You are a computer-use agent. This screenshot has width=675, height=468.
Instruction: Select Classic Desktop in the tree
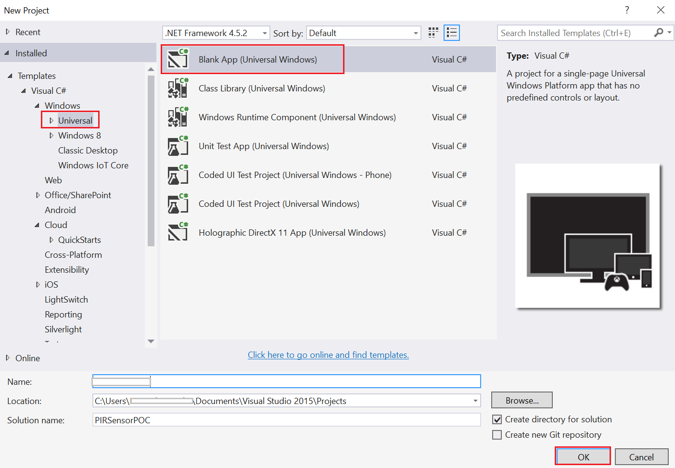pyautogui.click(x=88, y=150)
